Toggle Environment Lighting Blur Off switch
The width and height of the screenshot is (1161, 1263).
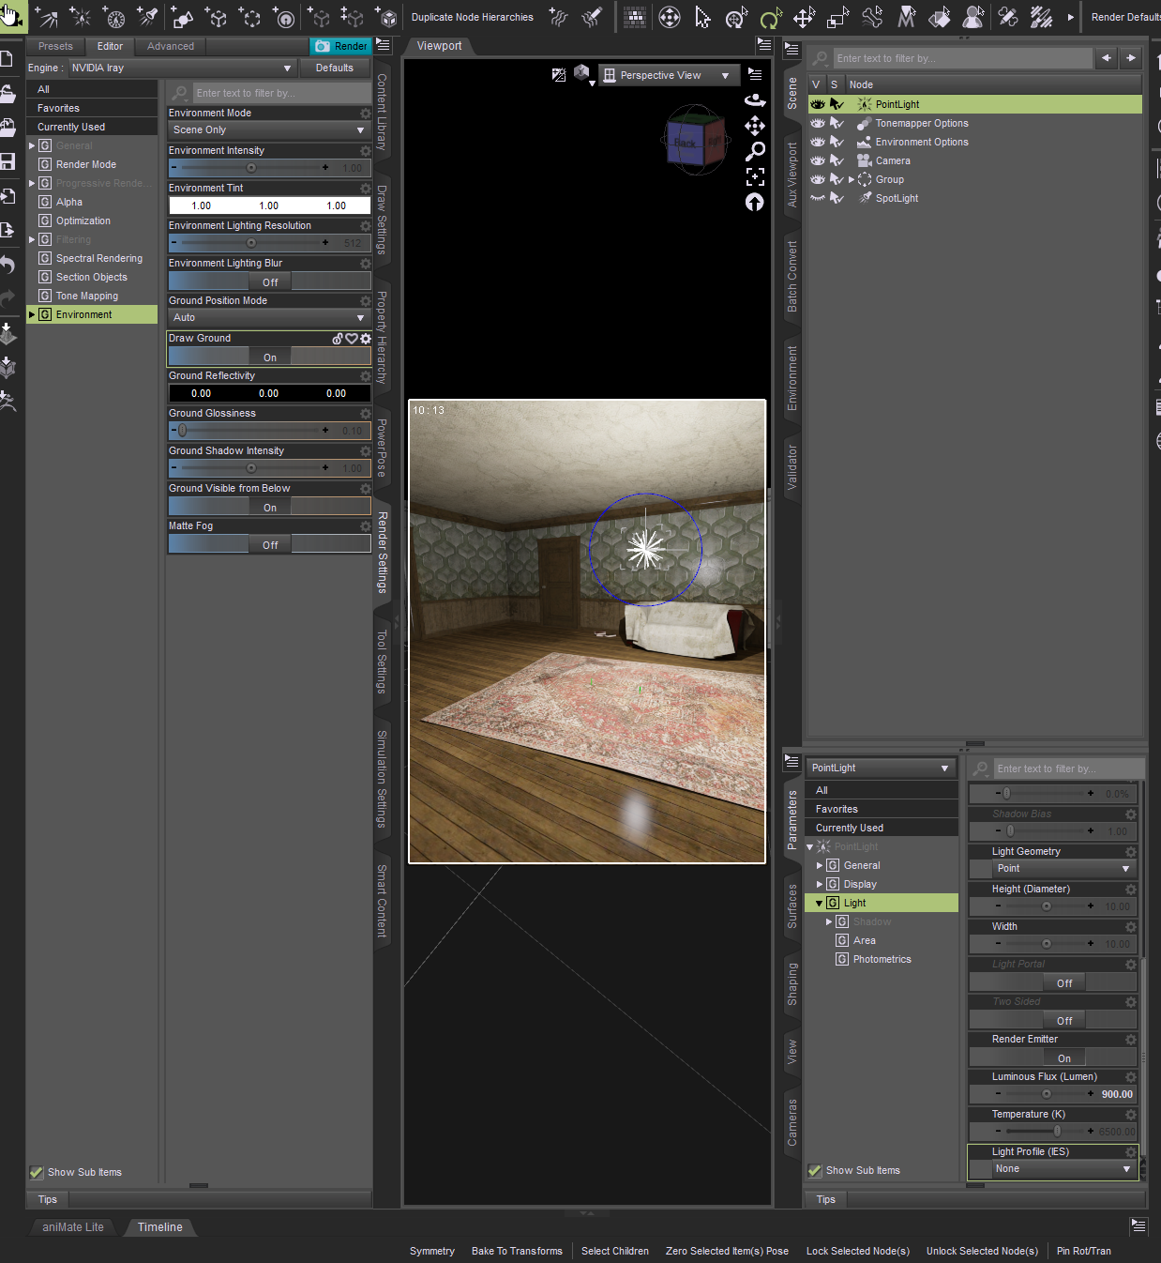(269, 282)
